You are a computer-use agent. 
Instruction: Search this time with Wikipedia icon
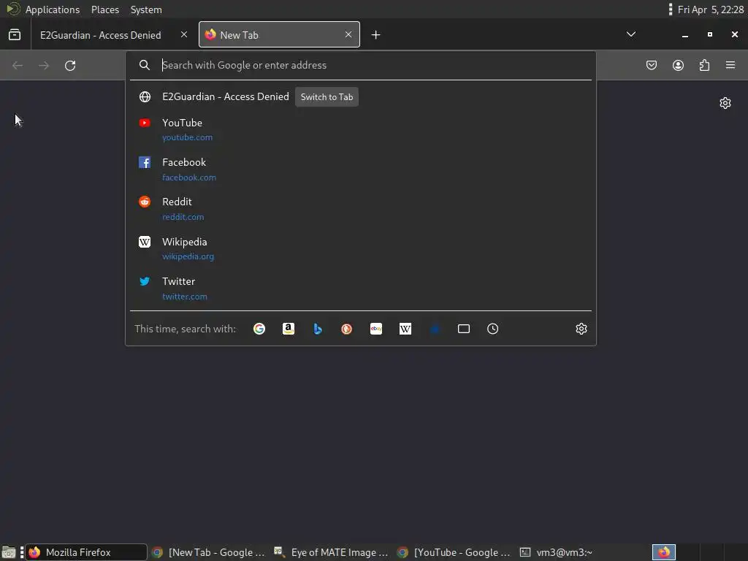[405, 329]
